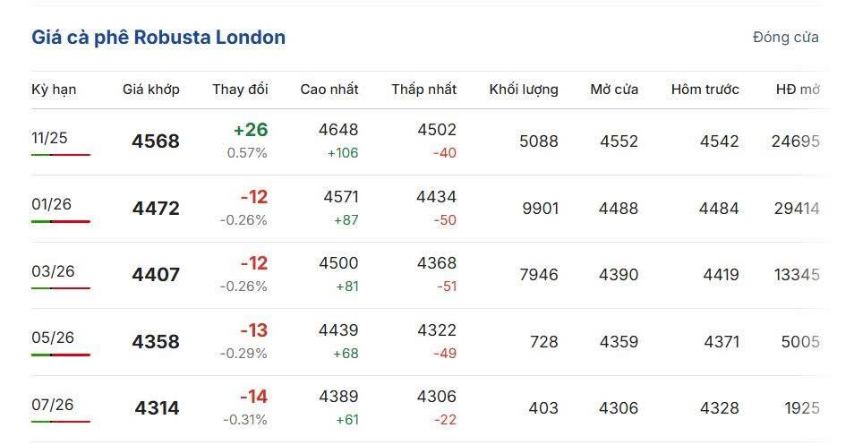This screenshot has width=854, height=445.
Task: Click the matched price 4314
Action: (157, 408)
